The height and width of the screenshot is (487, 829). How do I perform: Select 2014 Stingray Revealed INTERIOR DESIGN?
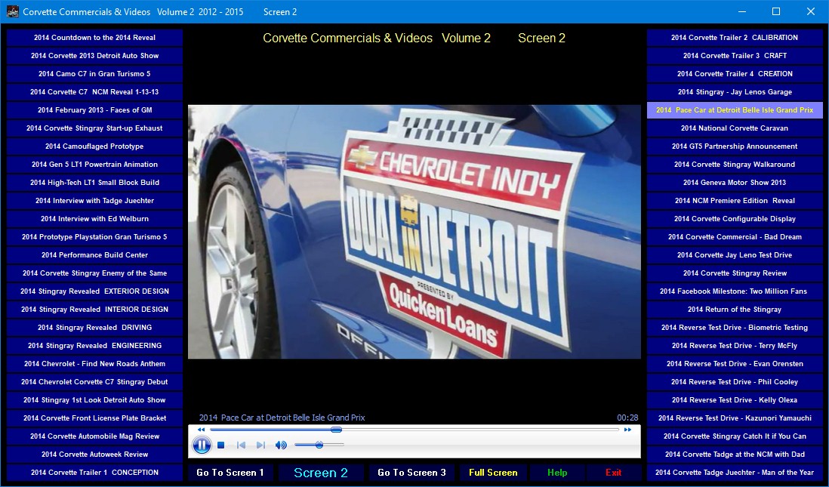point(94,310)
